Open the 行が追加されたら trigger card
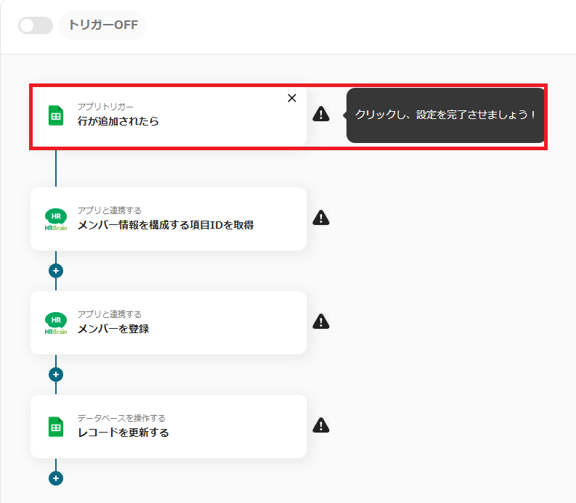576x503 pixels. coord(169,116)
